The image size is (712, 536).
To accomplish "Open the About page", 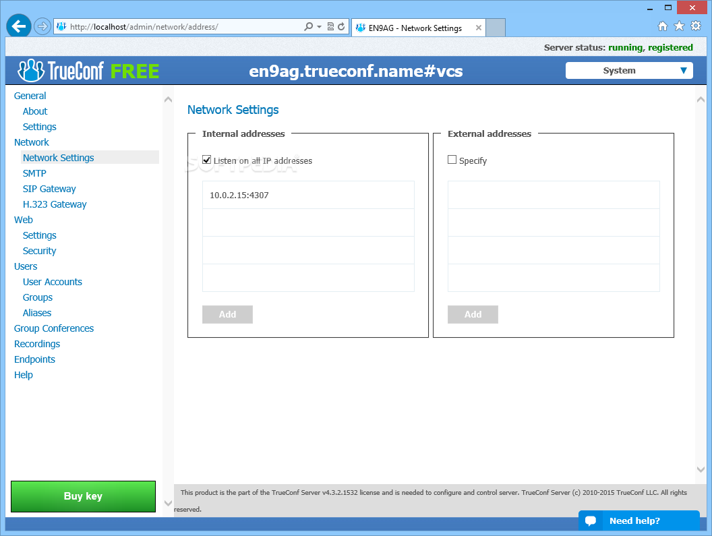I will coord(35,111).
